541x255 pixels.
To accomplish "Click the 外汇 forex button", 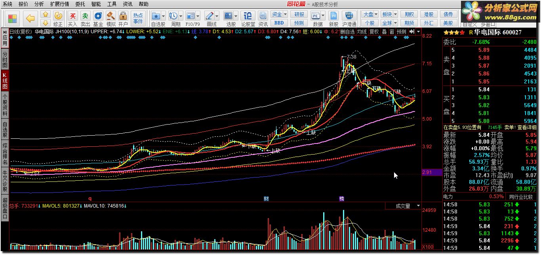I will click(x=428, y=23).
